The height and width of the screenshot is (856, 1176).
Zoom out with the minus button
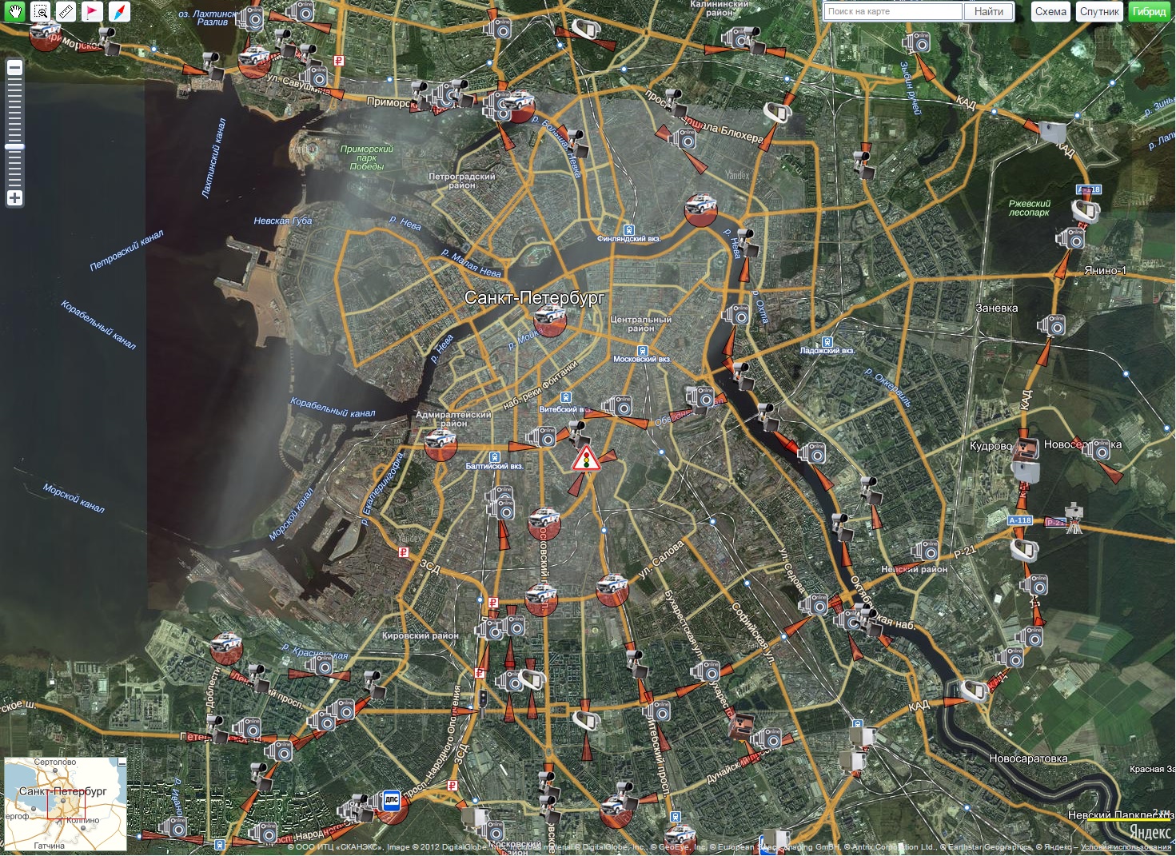tap(14, 69)
